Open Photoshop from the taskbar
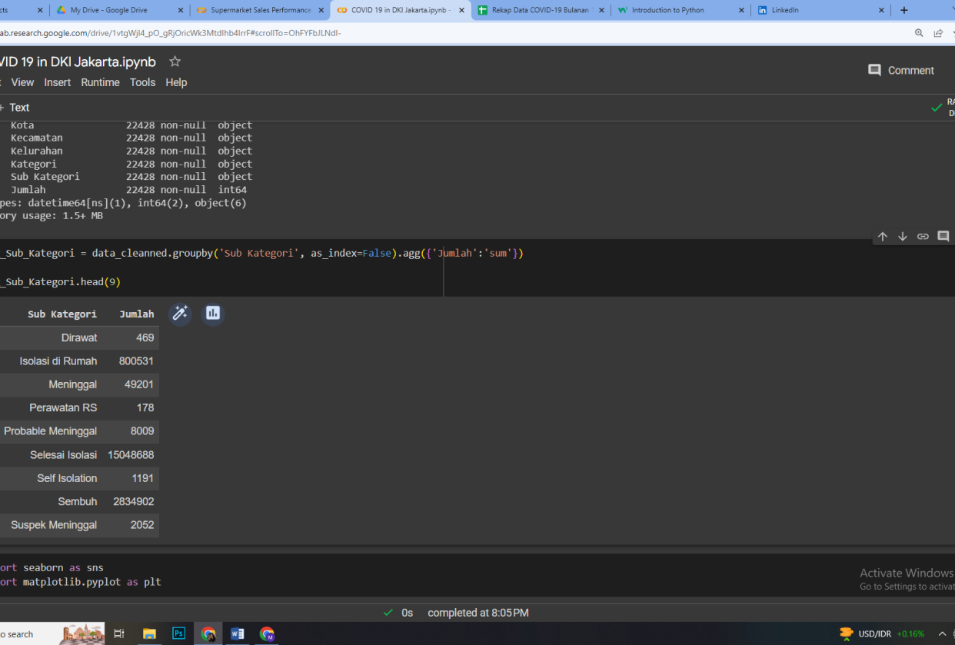The image size is (955, 645). click(178, 633)
